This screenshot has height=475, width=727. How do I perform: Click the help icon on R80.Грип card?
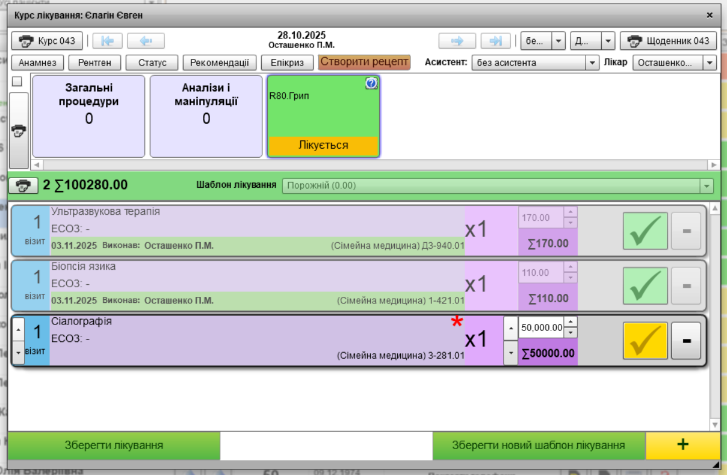click(x=371, y=84)
